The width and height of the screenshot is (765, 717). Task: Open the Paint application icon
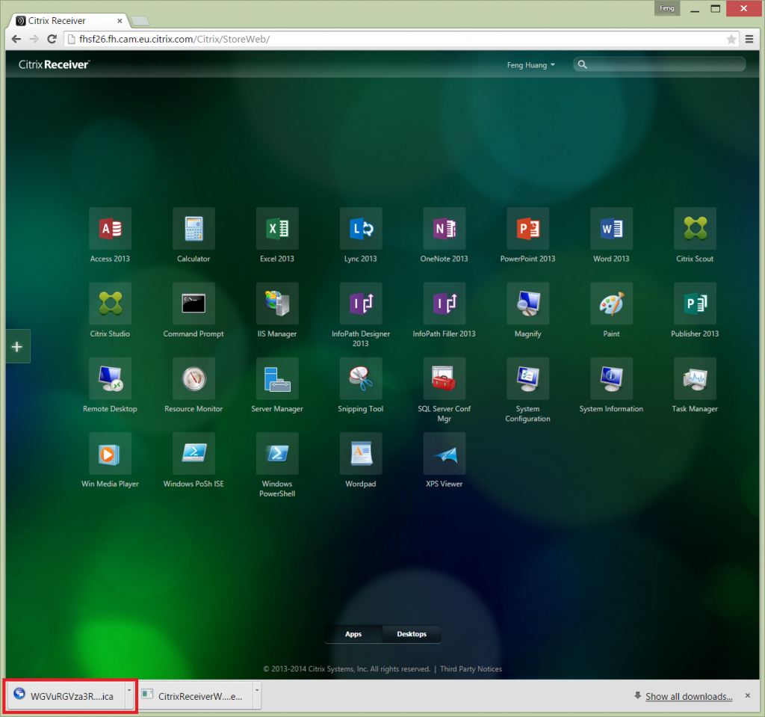(x=611, y=304)
